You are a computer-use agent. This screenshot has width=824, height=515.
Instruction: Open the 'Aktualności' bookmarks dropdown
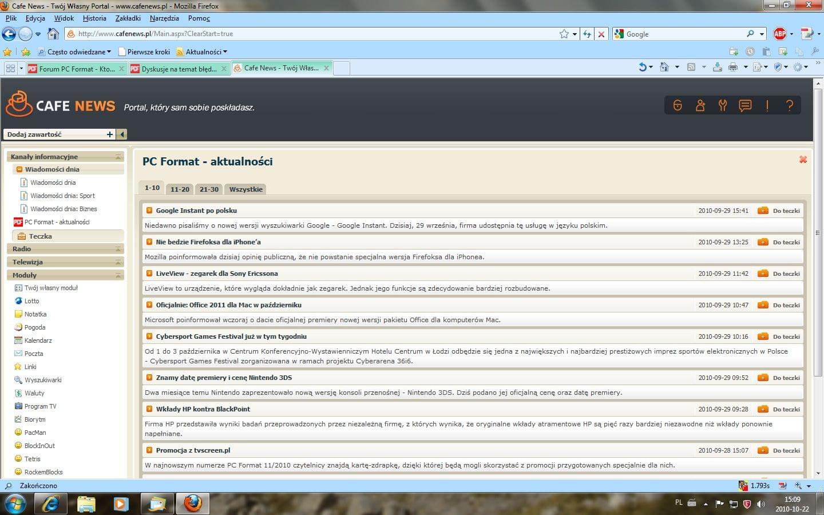click(x=201, y=51)
